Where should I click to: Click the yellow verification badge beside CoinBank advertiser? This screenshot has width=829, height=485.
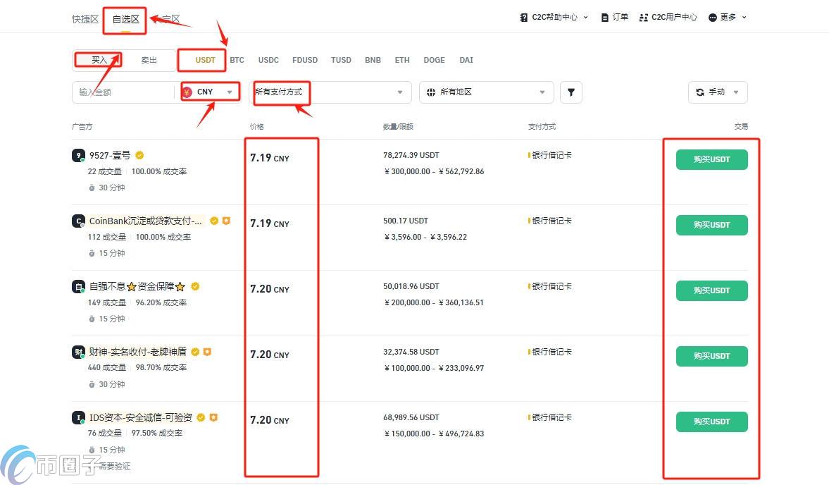click(x=213, y=221)
